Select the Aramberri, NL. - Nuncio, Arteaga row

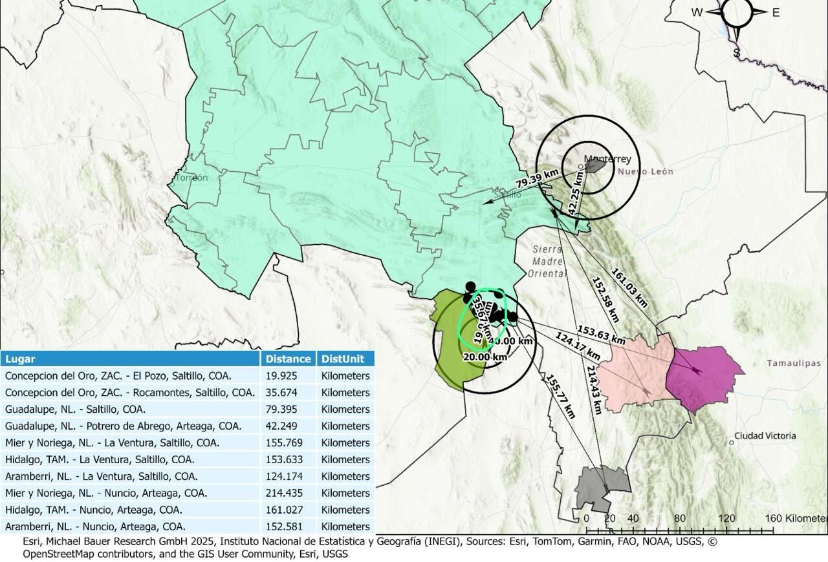tap(129, 526)
